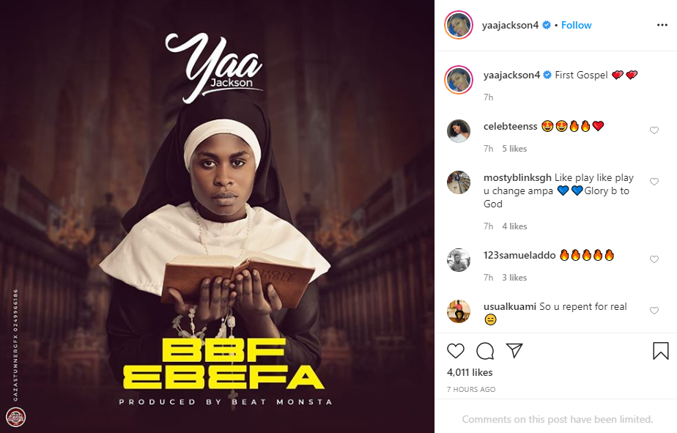Like the 123samueladdo comment

coord(654,259)
